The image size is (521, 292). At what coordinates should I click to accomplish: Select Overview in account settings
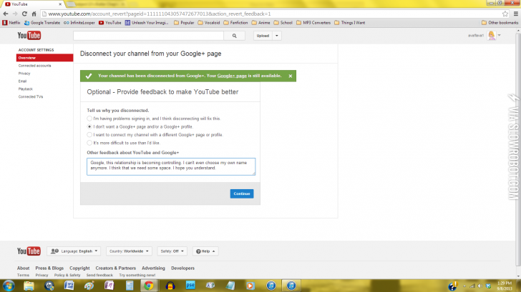(x=44, y=58)
